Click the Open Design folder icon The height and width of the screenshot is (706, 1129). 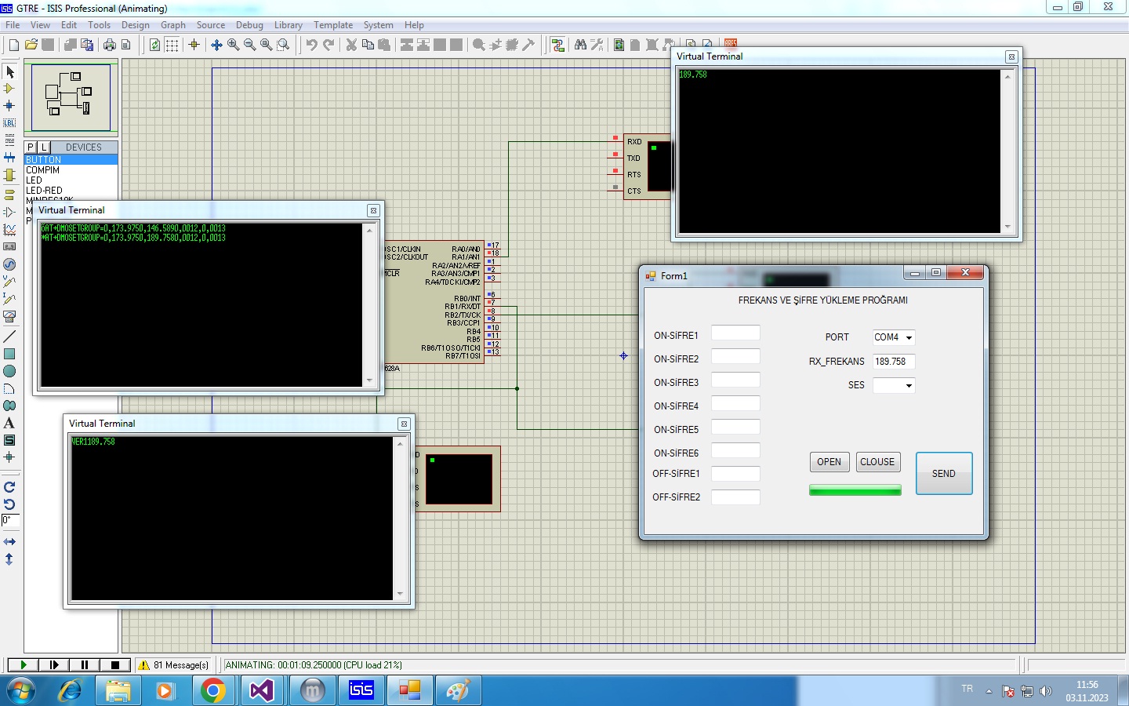point(31,45)
